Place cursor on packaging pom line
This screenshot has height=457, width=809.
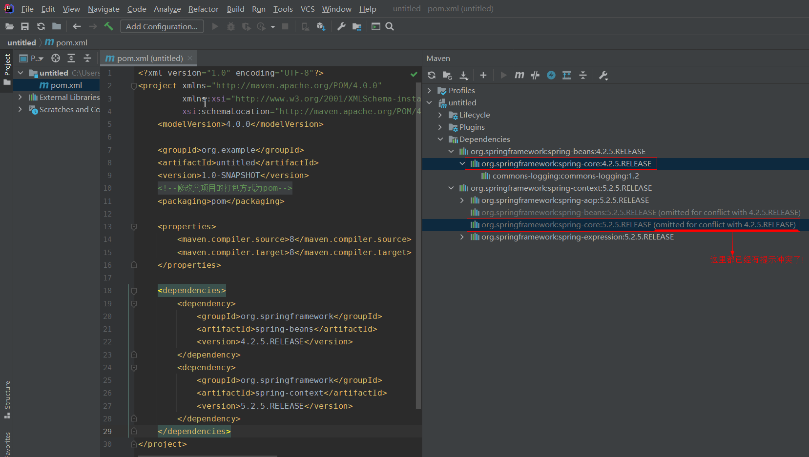(x=221, y=201)
